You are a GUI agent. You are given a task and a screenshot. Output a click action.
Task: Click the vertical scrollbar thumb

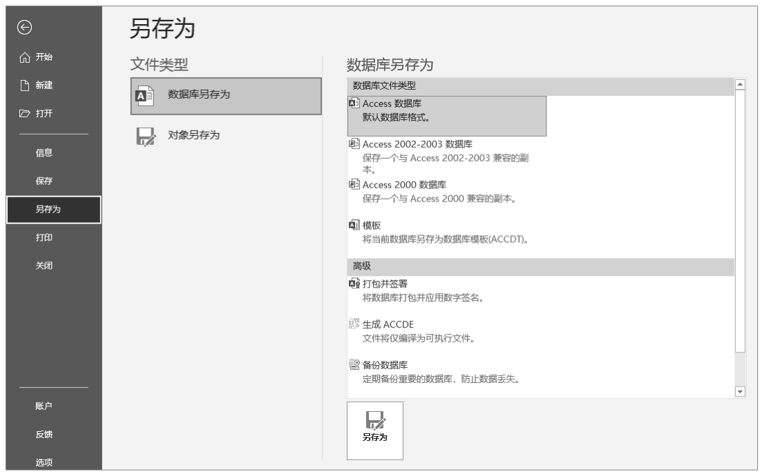point(740,221)
